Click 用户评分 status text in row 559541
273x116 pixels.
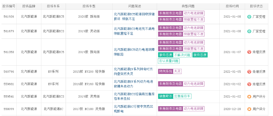(x=259, y=97)
